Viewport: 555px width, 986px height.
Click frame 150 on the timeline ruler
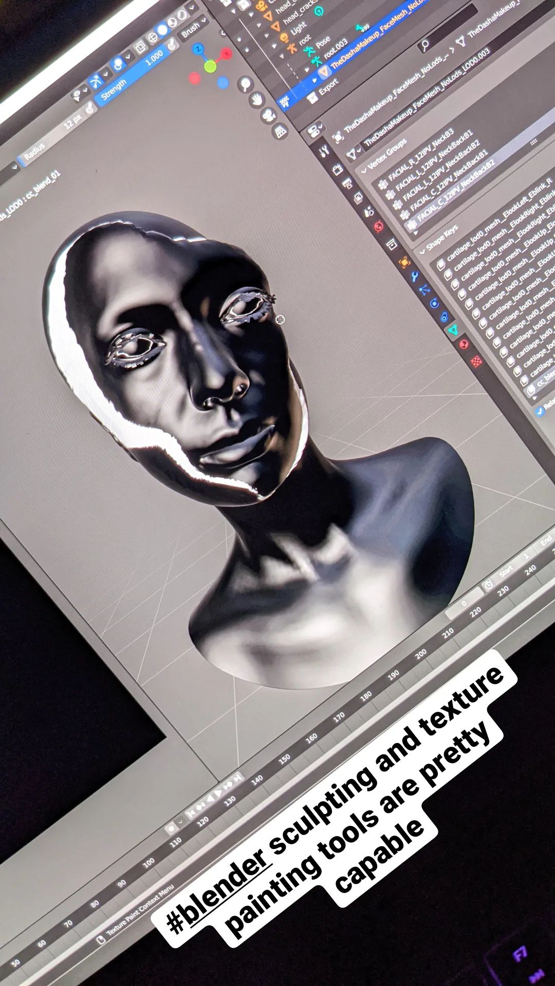284,760
